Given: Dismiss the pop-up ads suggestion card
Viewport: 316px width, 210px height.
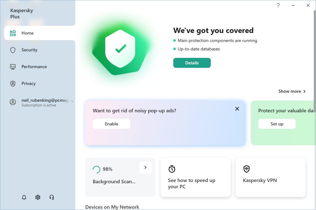Looking at the screenshot, I should (x=237, y=109).
